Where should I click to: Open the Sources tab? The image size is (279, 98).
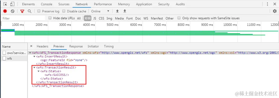(x=64, y=4)
